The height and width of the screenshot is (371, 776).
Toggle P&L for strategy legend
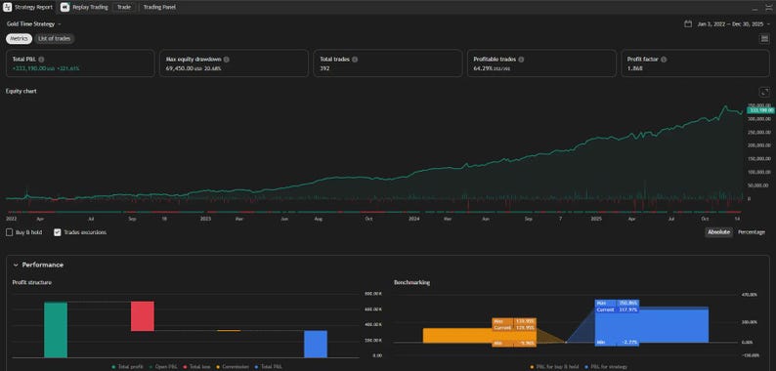point(607,366)
